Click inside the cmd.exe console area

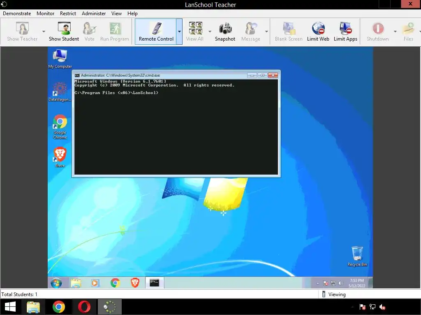[x=176, y=127]
